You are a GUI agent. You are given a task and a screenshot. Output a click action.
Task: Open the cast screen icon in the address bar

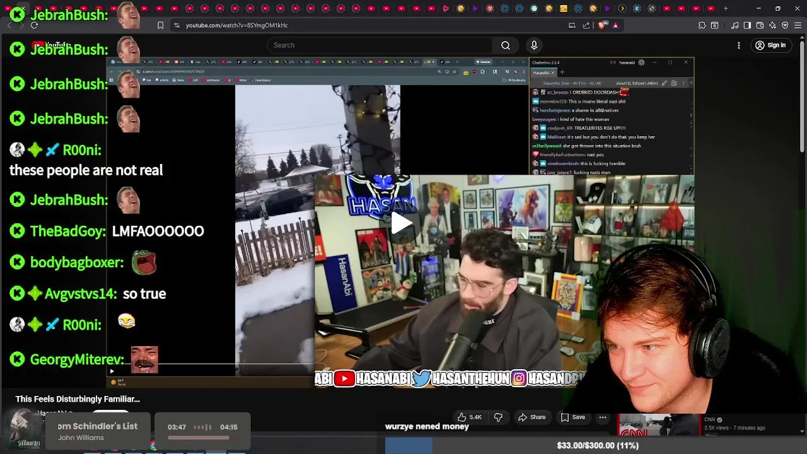click(572, 25)
